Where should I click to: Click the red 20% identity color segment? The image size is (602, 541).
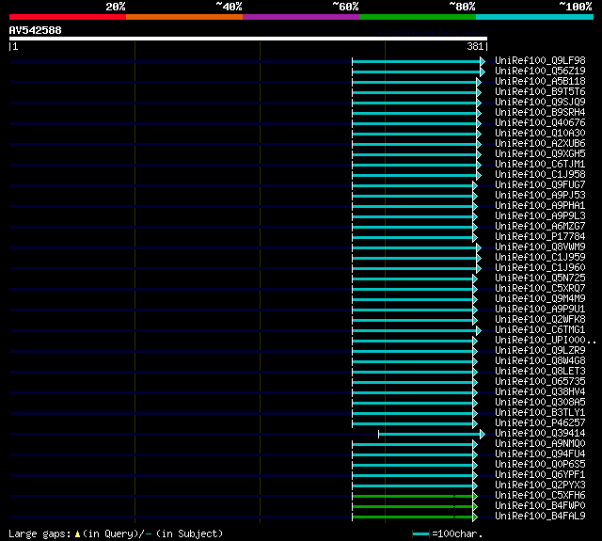[68, 17]
